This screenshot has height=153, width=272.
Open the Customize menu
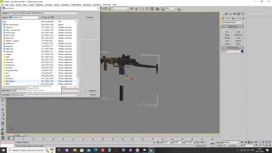97,5
